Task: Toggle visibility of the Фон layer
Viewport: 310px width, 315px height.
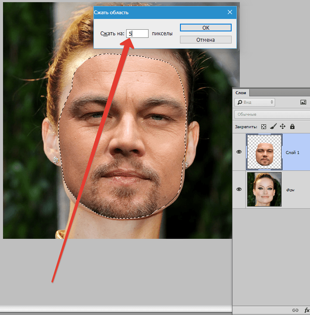Action: click(239, 189)
